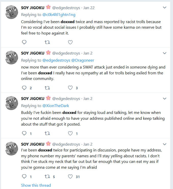Reply to the tweet addressed to @XionTheDark
Viewport: 173px width, 189px height.
(x=24, y=133)
